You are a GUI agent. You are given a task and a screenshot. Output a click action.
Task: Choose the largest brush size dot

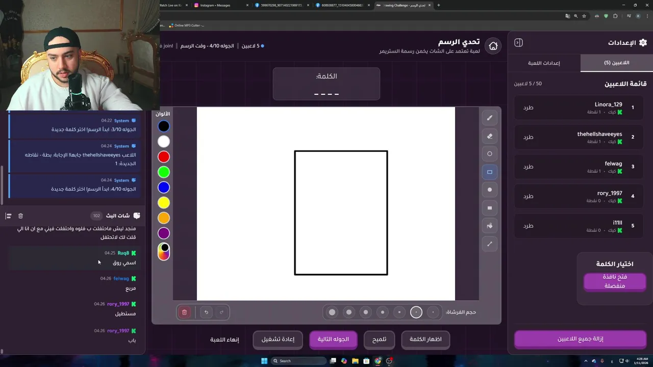pos(332,312)
